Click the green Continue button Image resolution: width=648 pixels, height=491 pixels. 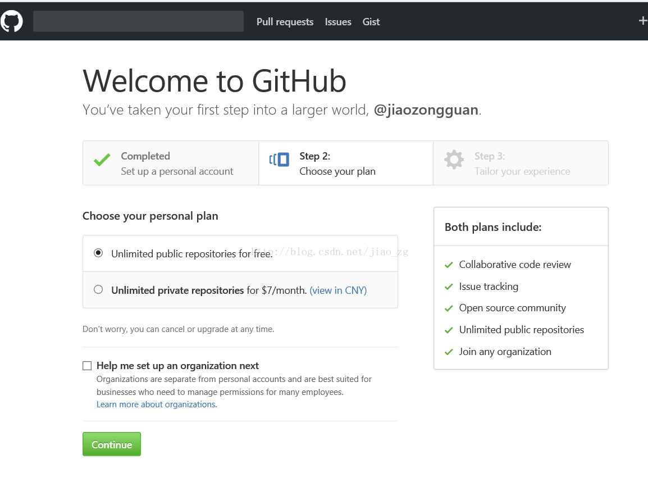pyautogui.click(x=112, y=444)
